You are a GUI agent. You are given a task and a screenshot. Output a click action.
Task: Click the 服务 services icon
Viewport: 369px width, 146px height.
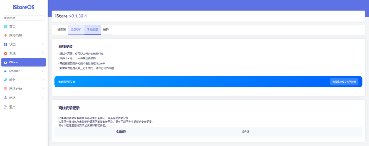pos(6,80)
